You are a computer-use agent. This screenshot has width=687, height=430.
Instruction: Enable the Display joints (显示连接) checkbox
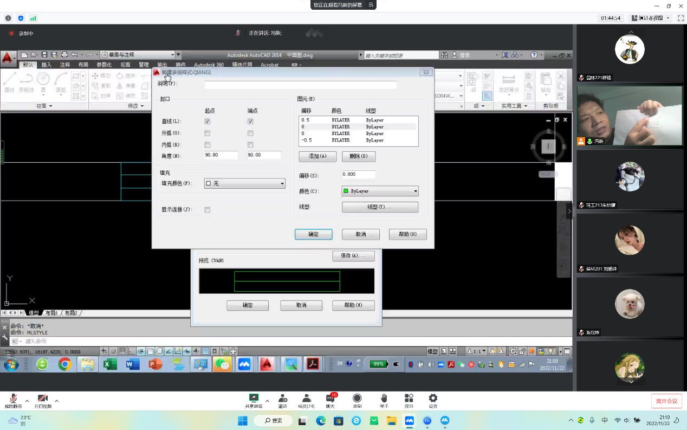tap(207, 210)
